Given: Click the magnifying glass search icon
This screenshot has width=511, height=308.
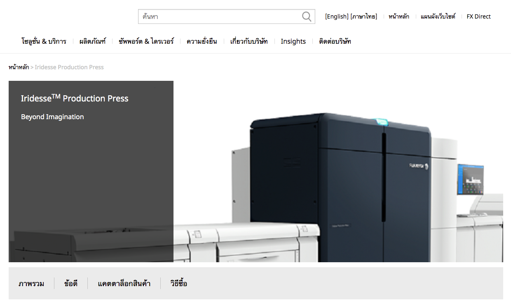Looking at the screenshot, I should 307,16.
